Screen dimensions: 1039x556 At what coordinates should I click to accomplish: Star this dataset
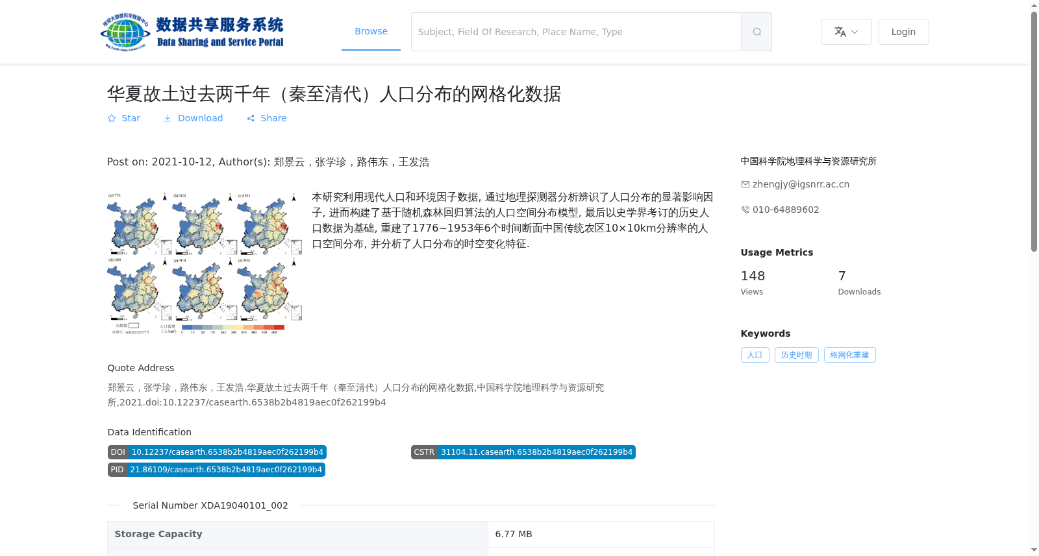click(124, 118)
